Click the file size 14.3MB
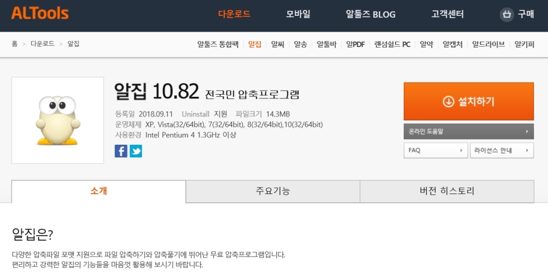This screenshot has height=275, width=548. tap(278, 114)
